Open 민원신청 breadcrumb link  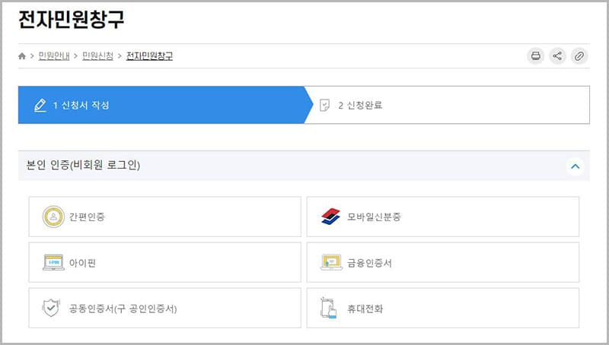pyautogui.click(x=98, y=56)
